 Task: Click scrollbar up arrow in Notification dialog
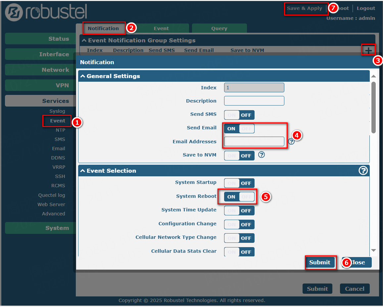point(373,76)
